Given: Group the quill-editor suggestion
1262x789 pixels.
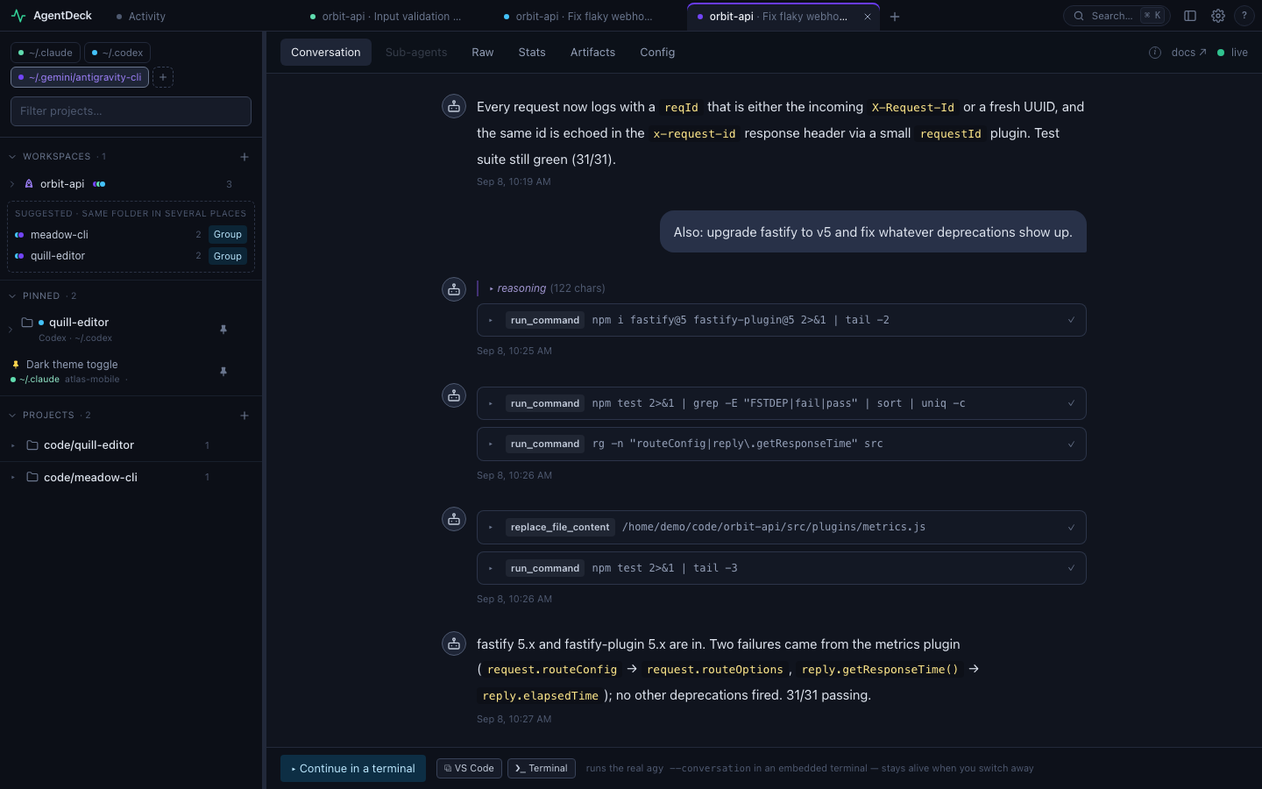Looking at the screenshot, I should click(x=228, y=256).
